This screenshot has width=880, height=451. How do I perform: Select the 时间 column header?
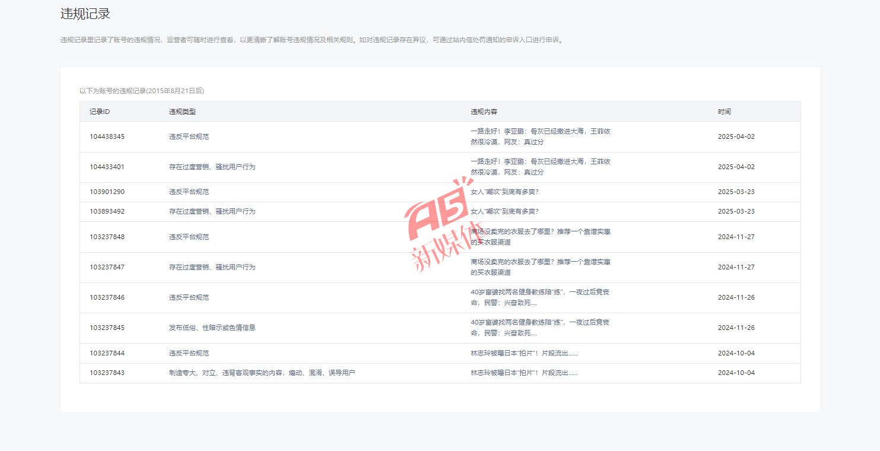[724, 112]
